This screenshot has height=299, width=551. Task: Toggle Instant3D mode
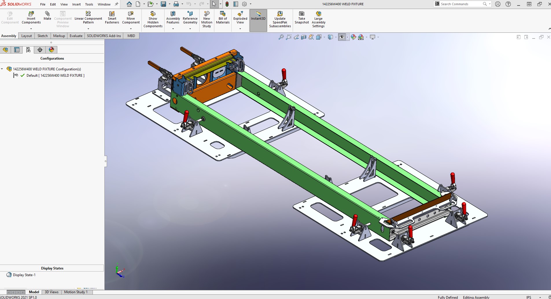pyautogui.click(x=258, y=20)
